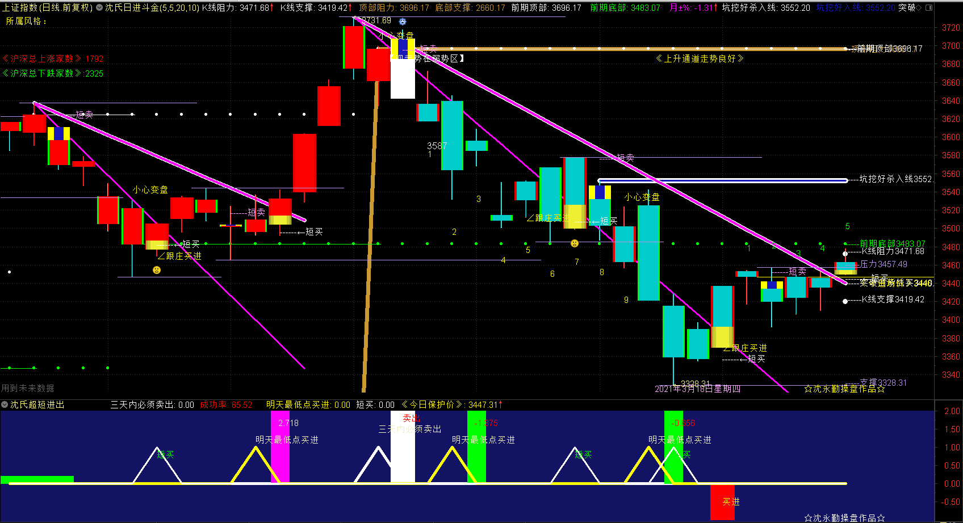Click the 今日保护价: 3447.31 value
This screenshot has width=963, height=523.
click(451, 404)
